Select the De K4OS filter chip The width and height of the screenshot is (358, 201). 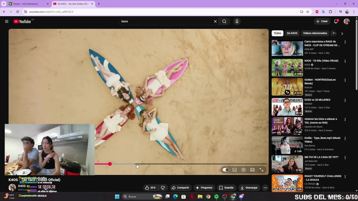[x=292, y=33]
